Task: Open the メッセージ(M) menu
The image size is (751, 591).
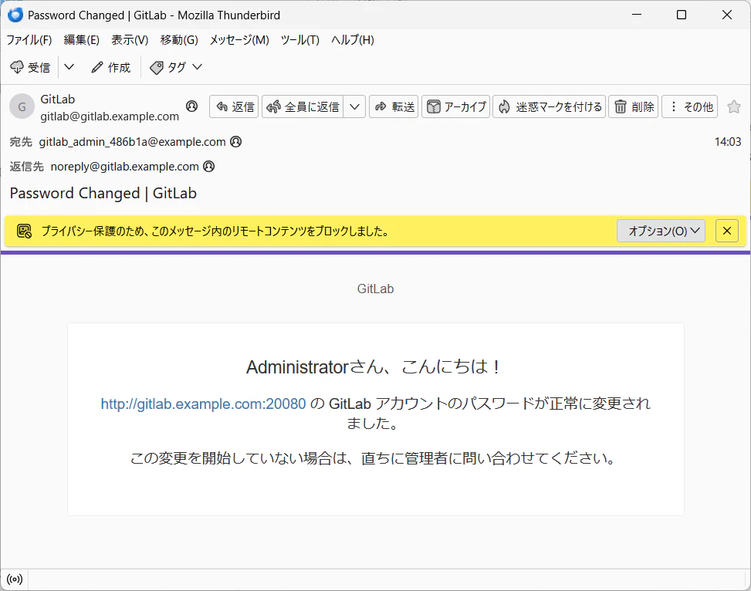Action: (239, 40)
